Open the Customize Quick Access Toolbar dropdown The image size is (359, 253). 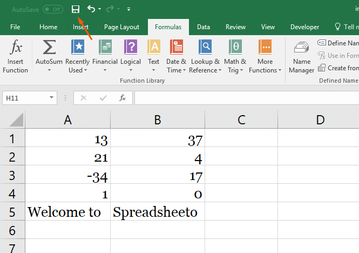tap(128, 9)
